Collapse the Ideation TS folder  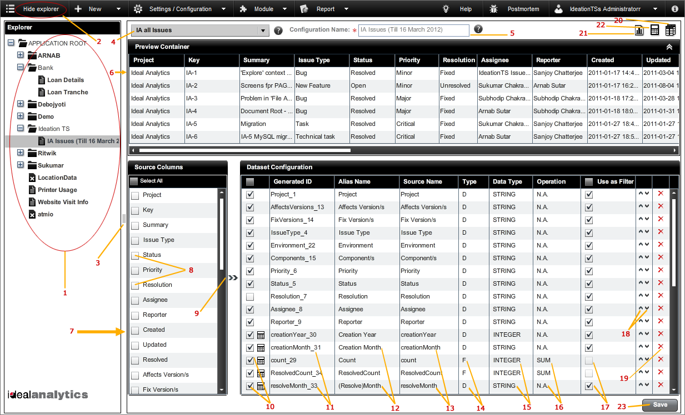click(x=21, y=129)
